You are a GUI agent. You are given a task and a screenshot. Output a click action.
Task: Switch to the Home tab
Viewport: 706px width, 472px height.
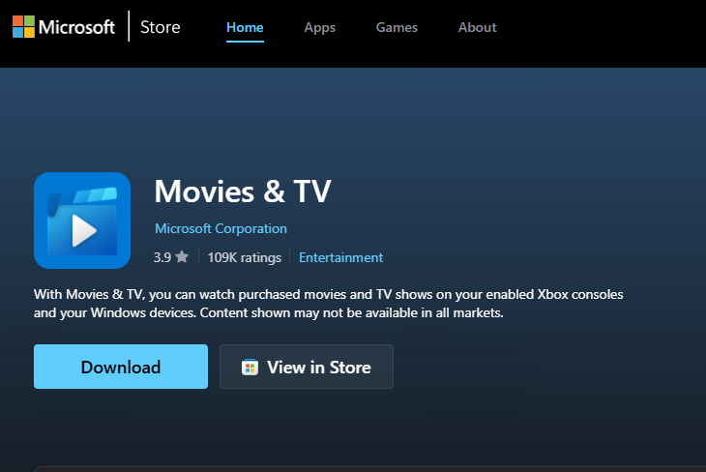[245, 27]
